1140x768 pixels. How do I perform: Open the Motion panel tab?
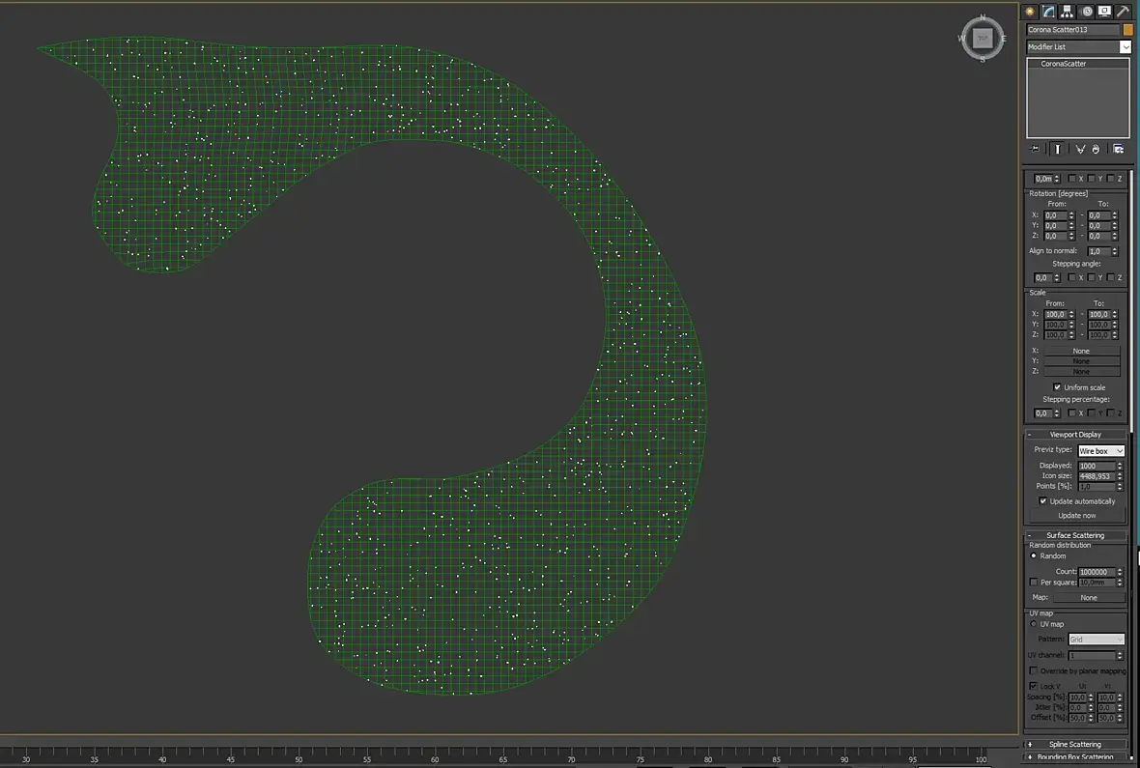(1086, 11)
